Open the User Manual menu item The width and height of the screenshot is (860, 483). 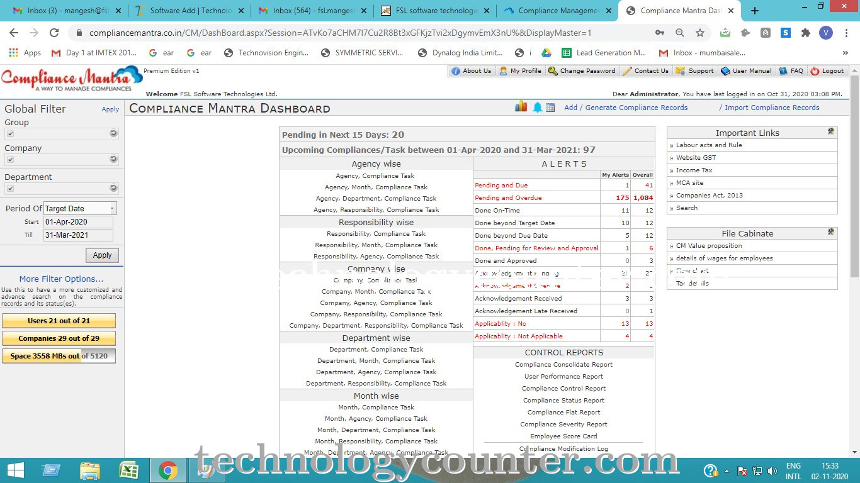pos(746,71)
